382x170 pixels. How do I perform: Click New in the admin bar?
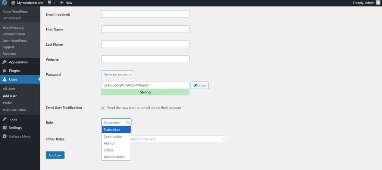pos(69,3)
